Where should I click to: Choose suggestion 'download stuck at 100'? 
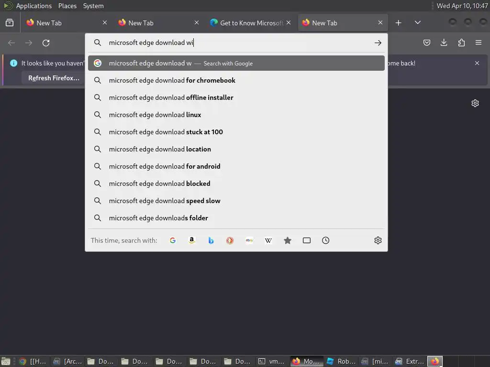(x=236, y=132)
